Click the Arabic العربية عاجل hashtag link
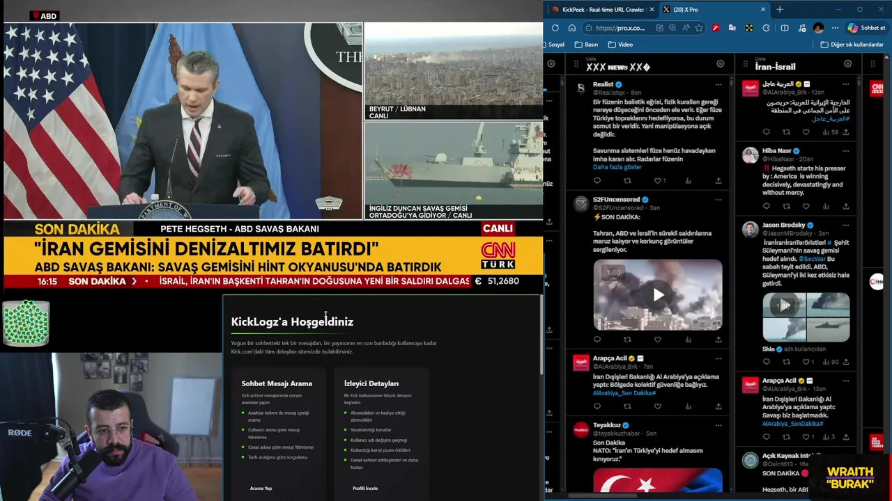 coord(831,119)
